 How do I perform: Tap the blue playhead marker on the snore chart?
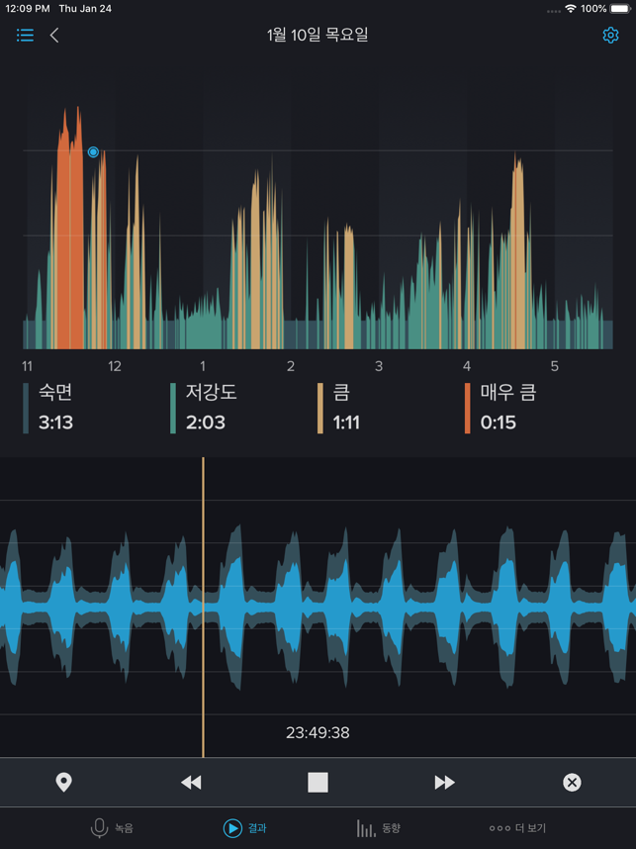click(93, 152)
